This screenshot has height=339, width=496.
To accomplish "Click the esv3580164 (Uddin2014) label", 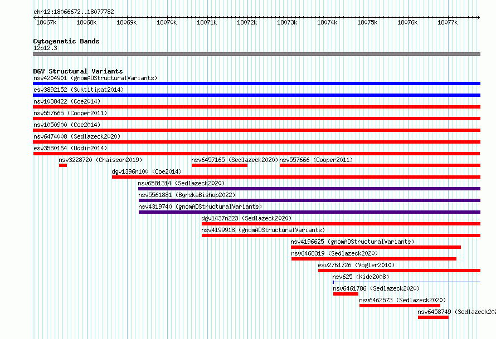I will click(x=70, y=148).
